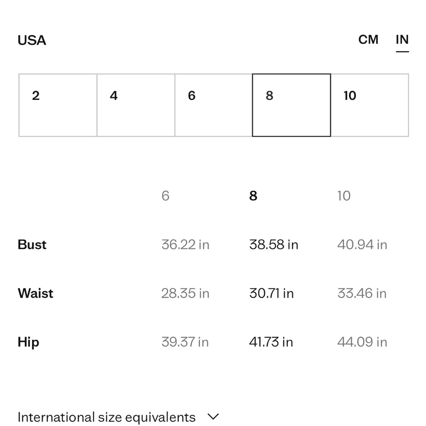Choose size 2 box
Screen dimensions: 426x426
58,105
